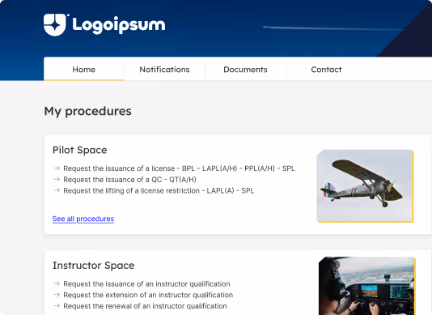Viewport: 432px width, 315px height.
Task: Choose Request the issuance of a QC item
Action: (x=129, y=180)
